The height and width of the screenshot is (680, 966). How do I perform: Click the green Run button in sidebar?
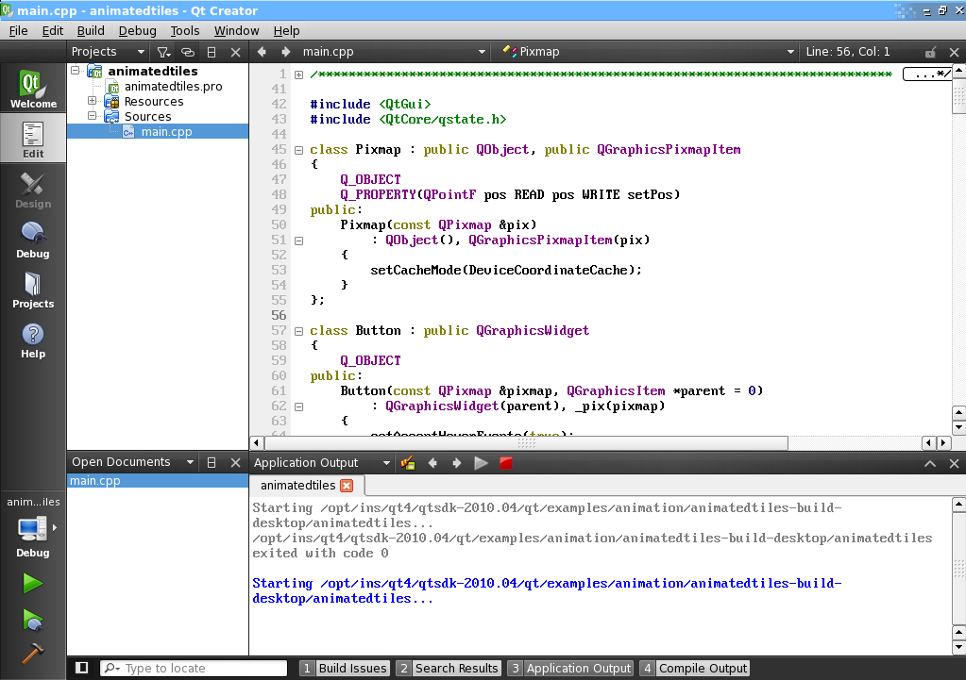tap(33, 583)
